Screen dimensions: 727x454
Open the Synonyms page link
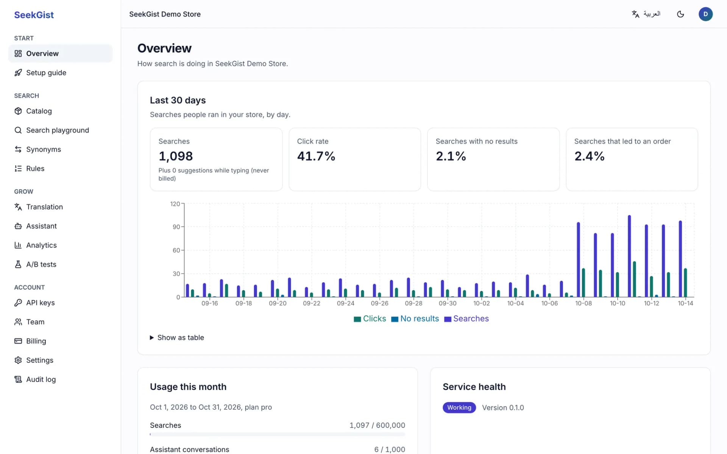click(60, 149)
